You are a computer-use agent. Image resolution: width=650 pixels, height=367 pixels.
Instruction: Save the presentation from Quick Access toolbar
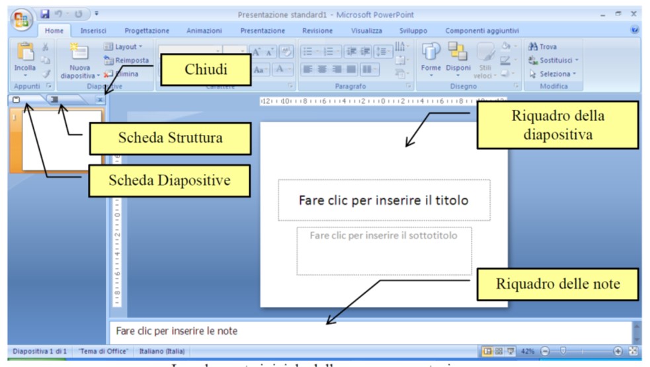coord(45,14)
